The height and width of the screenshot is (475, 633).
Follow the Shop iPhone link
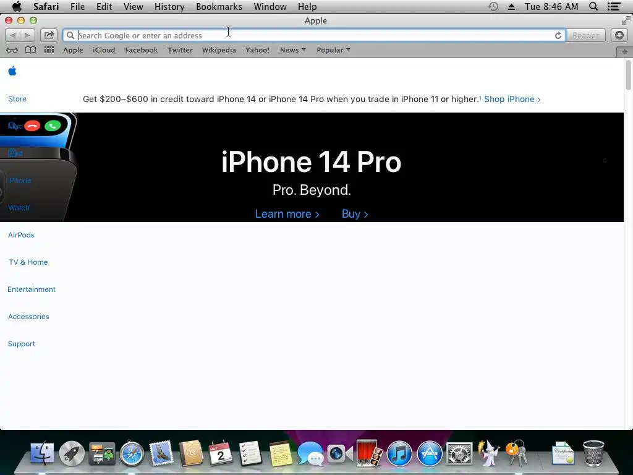click(x=512, y=99)
